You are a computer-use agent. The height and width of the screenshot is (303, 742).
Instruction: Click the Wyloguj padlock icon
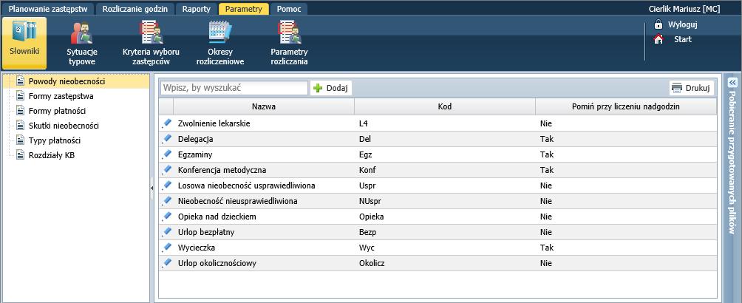[658, 24]
